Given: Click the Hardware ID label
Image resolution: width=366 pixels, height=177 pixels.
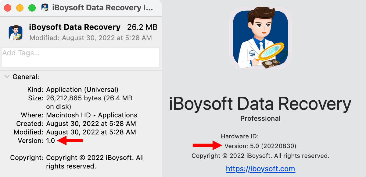Looking at the screenshot, I should tap(240, 136).
